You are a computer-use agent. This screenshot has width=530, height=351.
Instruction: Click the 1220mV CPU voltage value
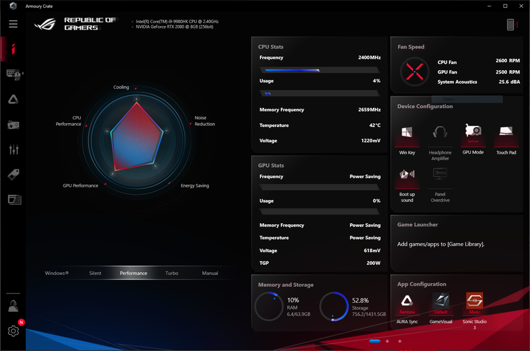point(371,140)
